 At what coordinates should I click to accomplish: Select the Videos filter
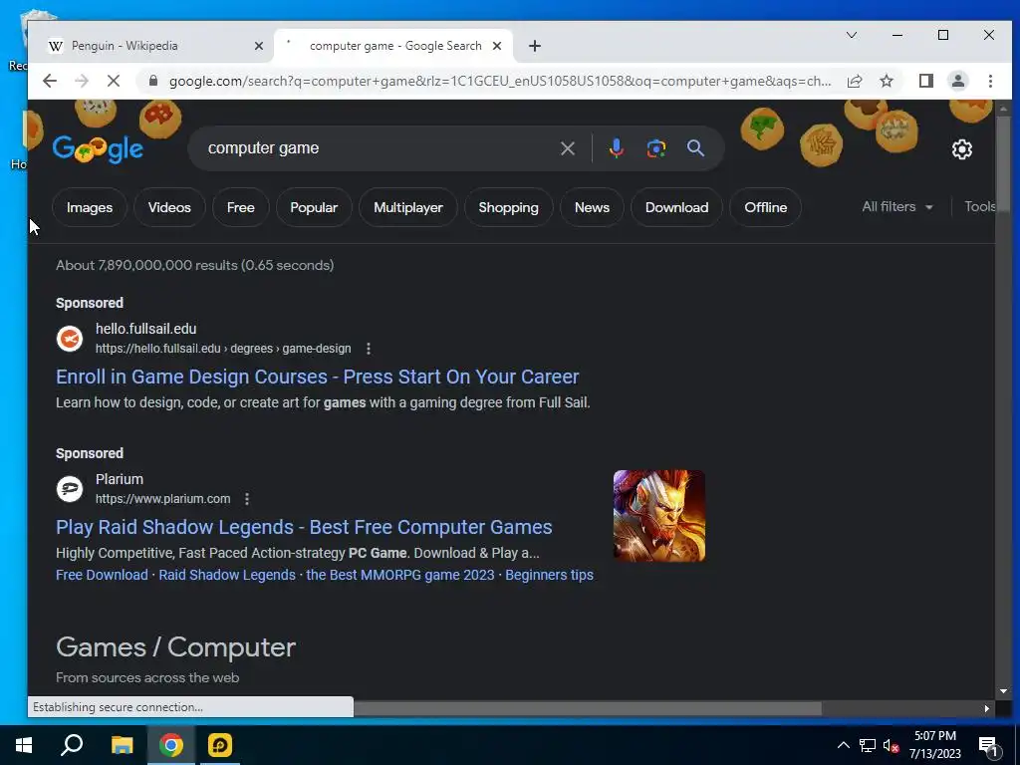tap(169, 207)
